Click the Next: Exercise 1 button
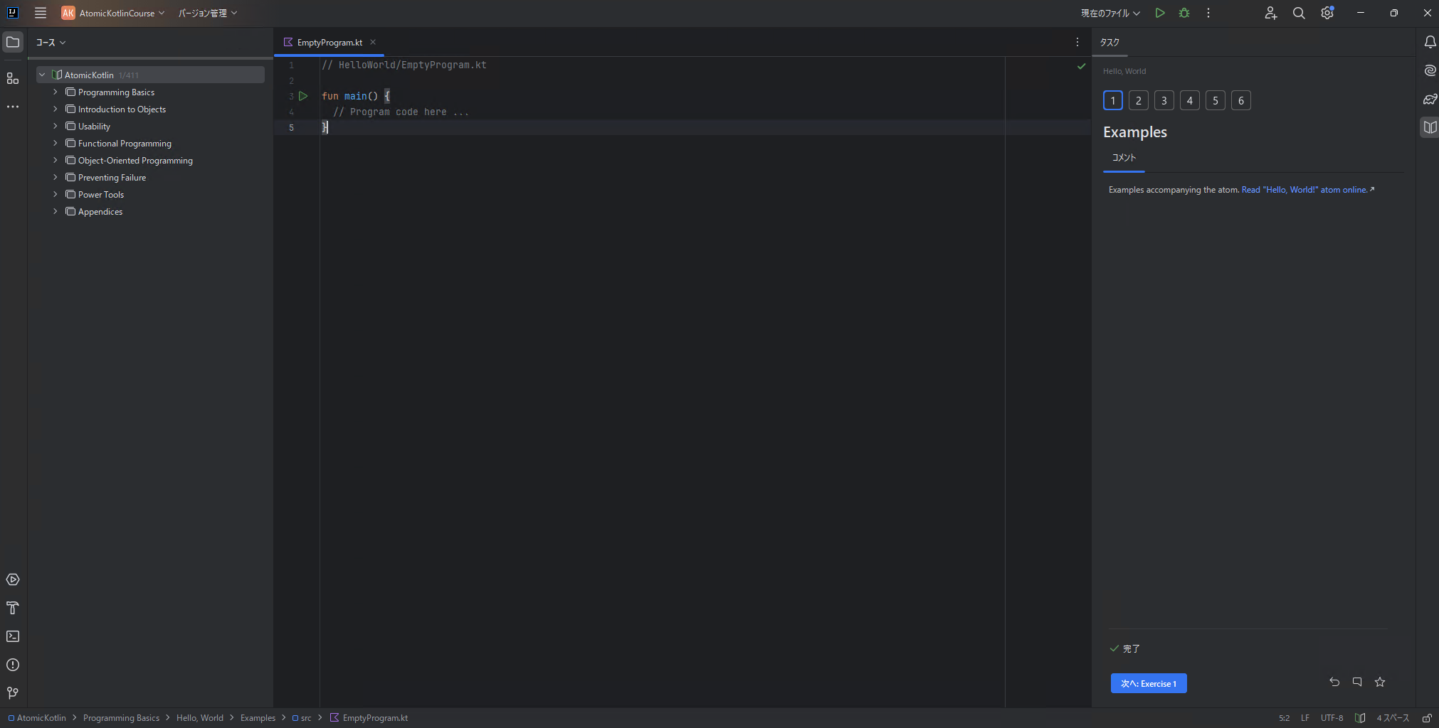Viewport: 1439px width, 728px height. coord(1148,683)
